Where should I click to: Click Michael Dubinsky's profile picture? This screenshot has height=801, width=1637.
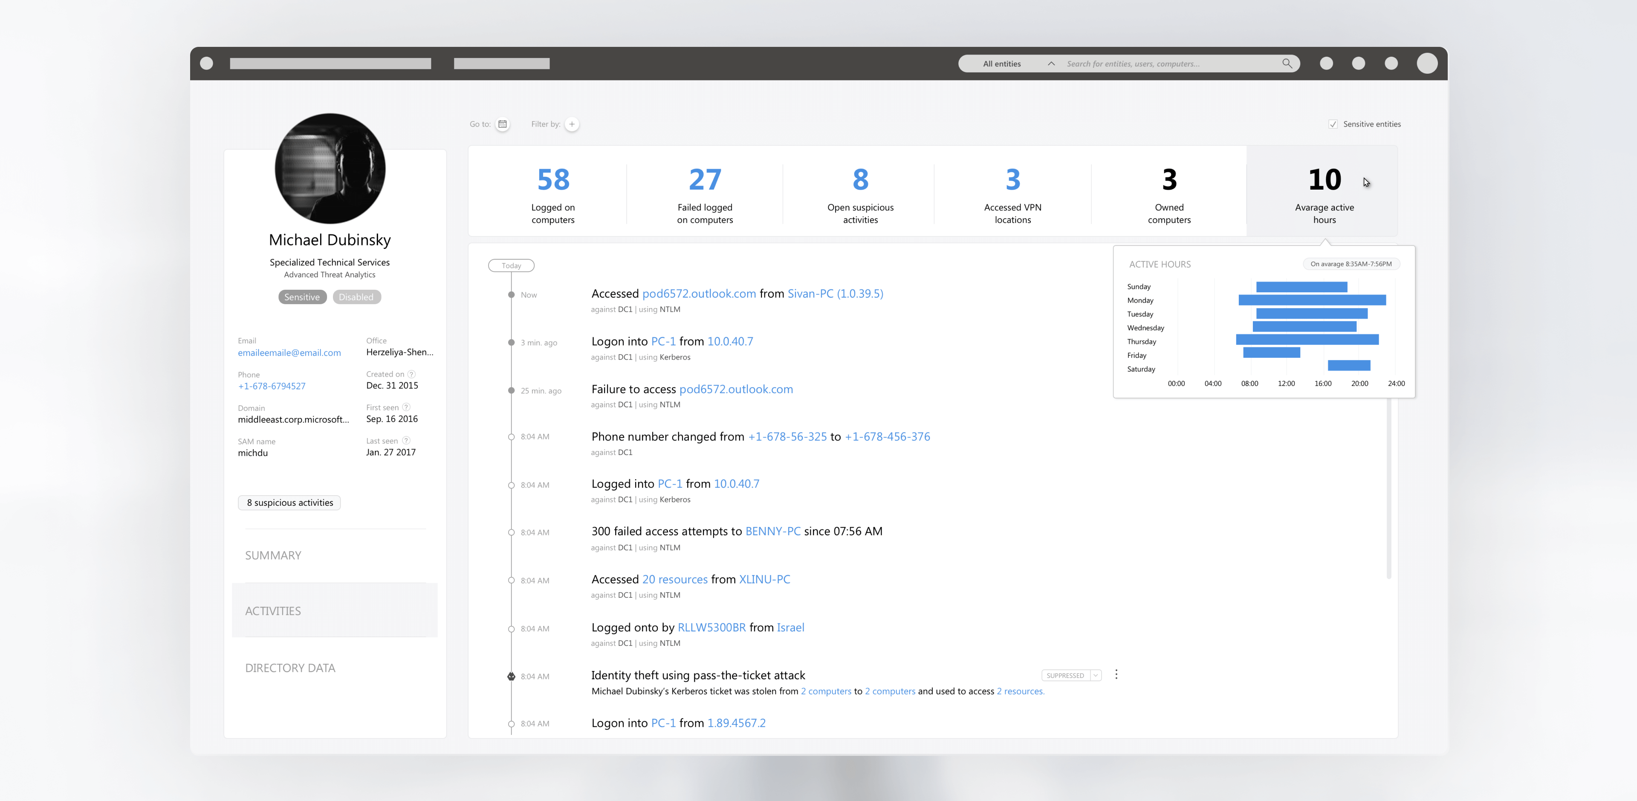pos(330,168)
